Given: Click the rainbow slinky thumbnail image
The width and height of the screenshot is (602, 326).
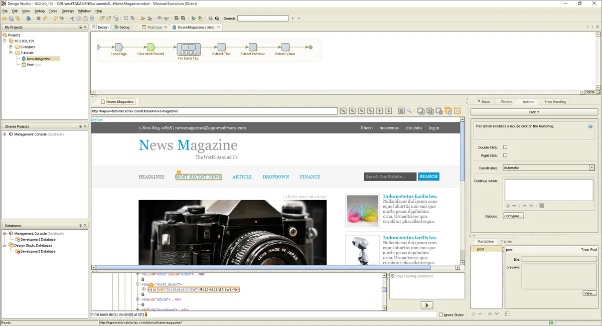Looking at the screenshot, I should (x=362, y=211).
